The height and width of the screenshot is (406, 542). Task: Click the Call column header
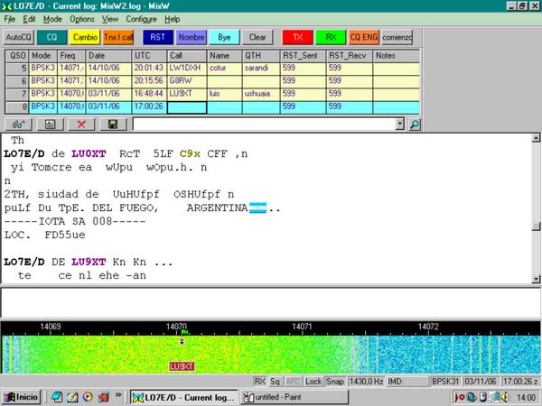(x=187, y=56)
